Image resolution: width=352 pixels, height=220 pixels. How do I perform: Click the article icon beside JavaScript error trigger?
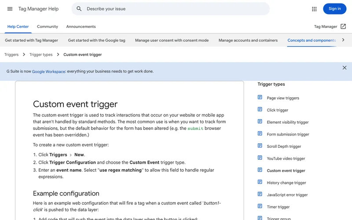tap(260, 194)
